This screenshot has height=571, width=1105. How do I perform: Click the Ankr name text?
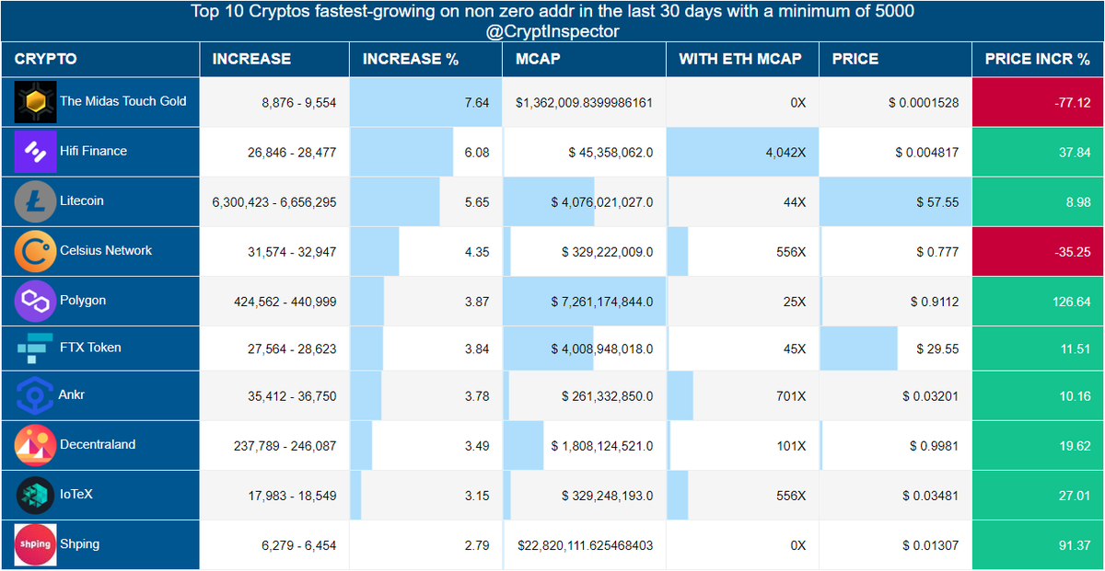pos(72,394)
